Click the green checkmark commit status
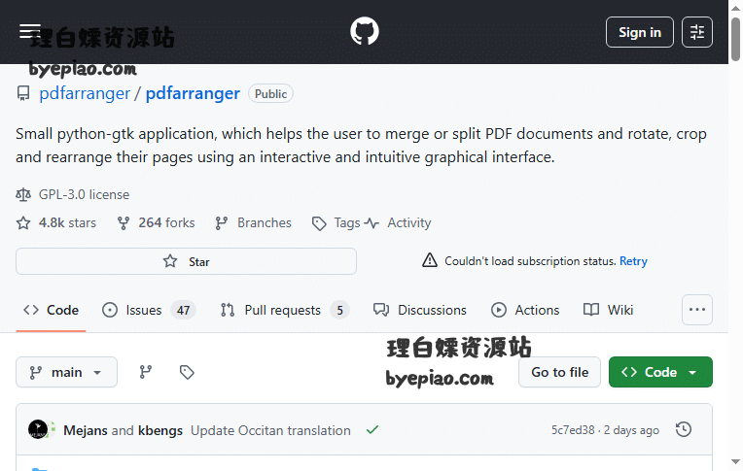 tap(372, 429)
